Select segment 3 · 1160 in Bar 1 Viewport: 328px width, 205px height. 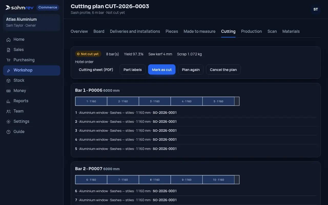(155, 101)
